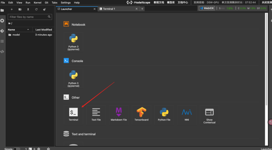
Task: Open Table of Contents sidebar icon
Action: [2, 41]
